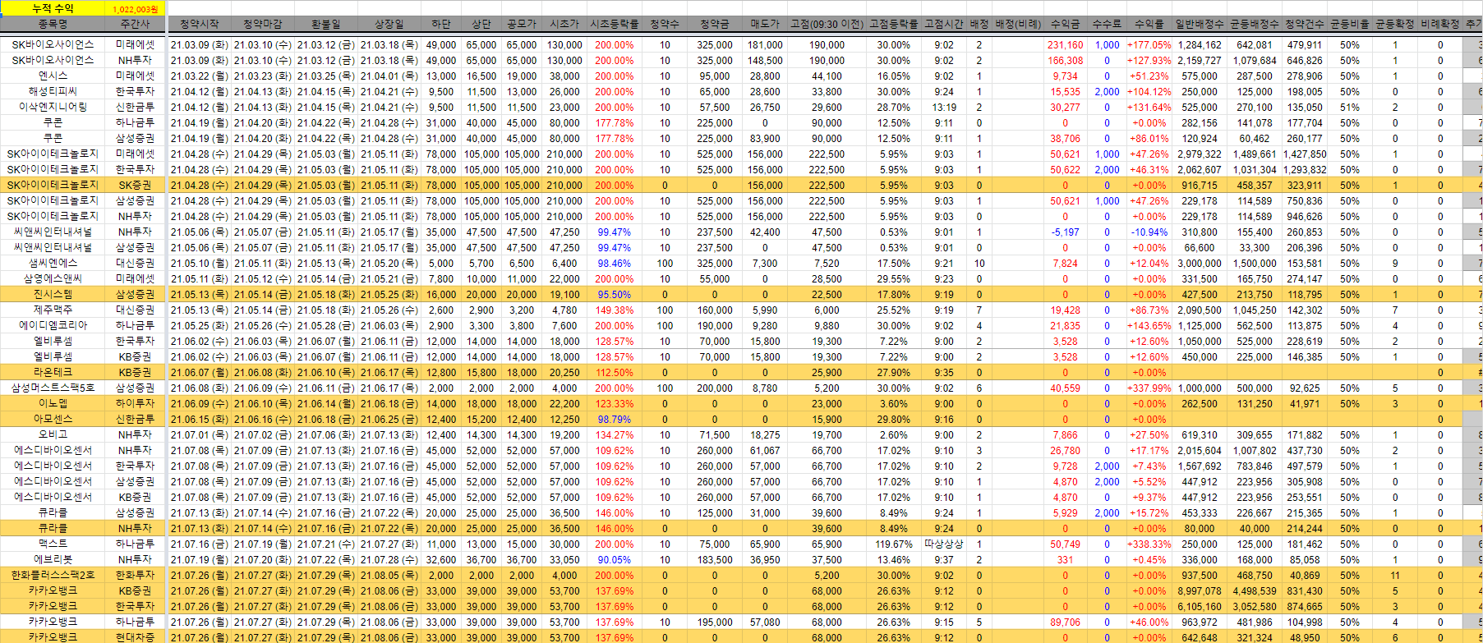Click the 시초등락률 column header
The image size is (1483, 643).
(x=614, y=24)
